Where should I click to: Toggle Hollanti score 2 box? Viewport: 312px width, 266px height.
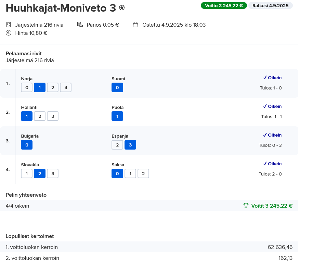pyautogui.click(x=40, y=116)
